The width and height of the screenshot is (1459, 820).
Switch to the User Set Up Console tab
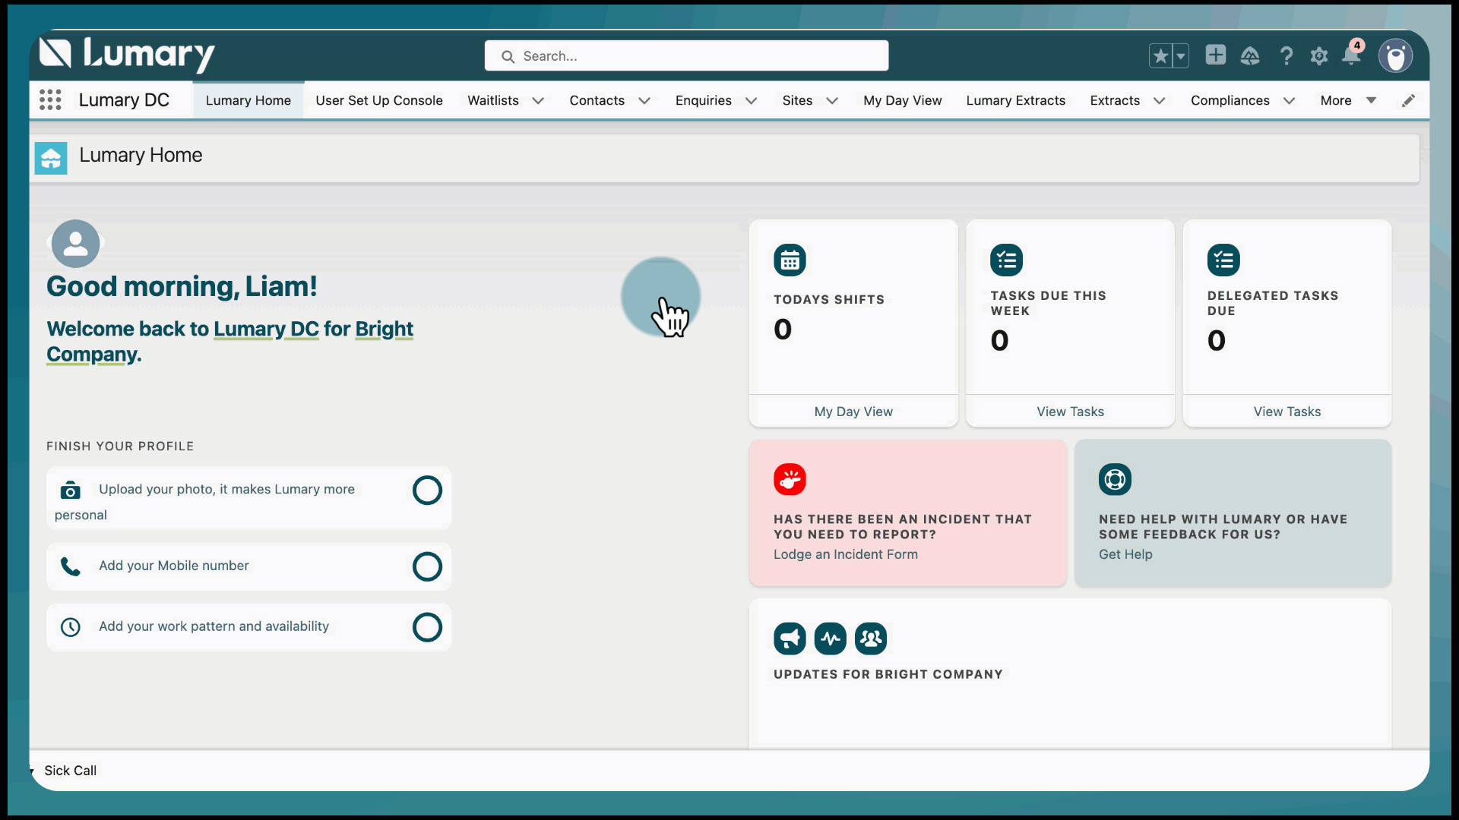(x=378, y=100)
